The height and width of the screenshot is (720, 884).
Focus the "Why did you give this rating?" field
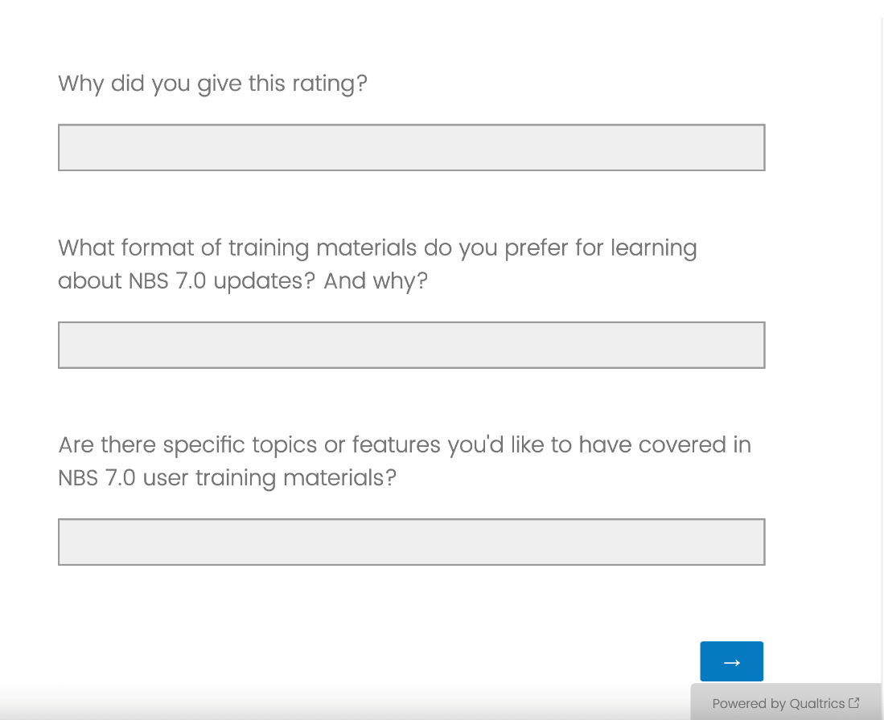pyautogui.click(x=411, y=147)
